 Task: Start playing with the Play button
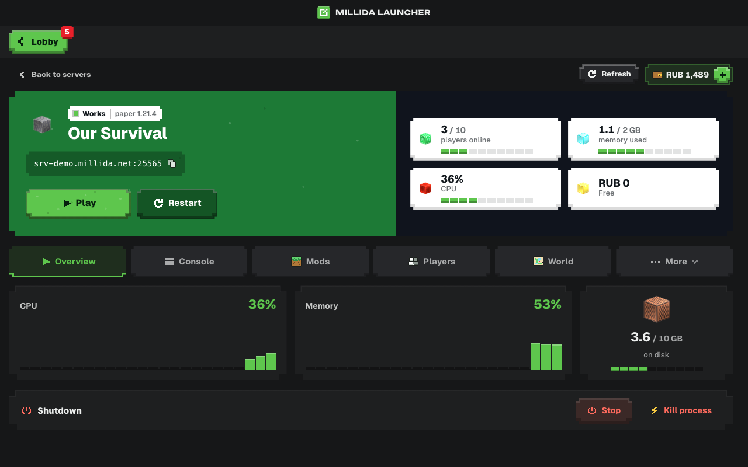click(x=78, y=203)
